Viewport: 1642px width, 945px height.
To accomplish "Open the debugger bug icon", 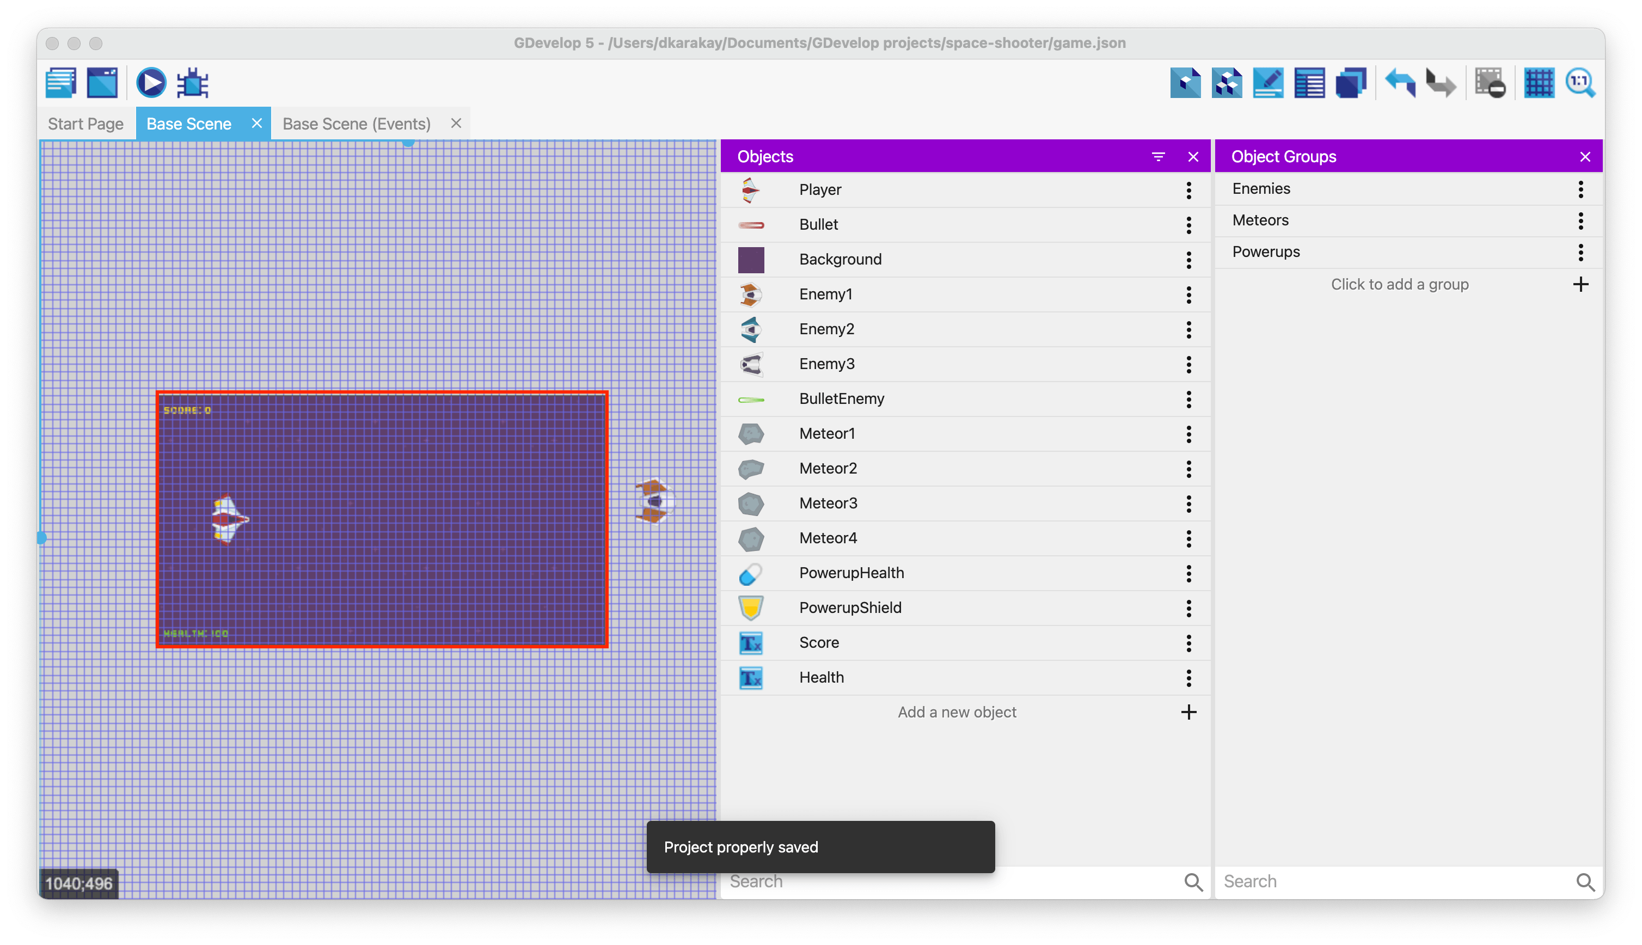I will (193, 83).
